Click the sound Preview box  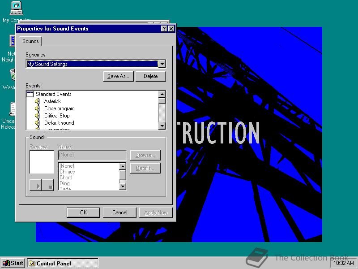click(42, 162)
